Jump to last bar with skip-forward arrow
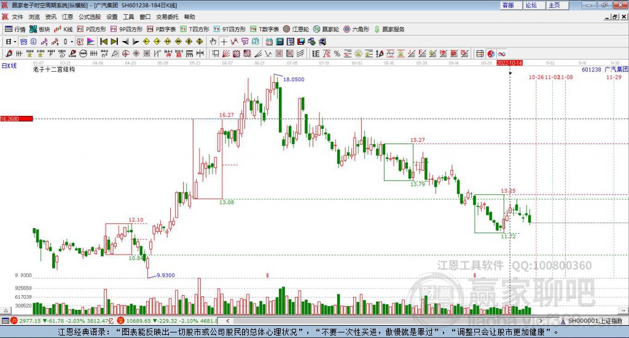 coord(114,42)
